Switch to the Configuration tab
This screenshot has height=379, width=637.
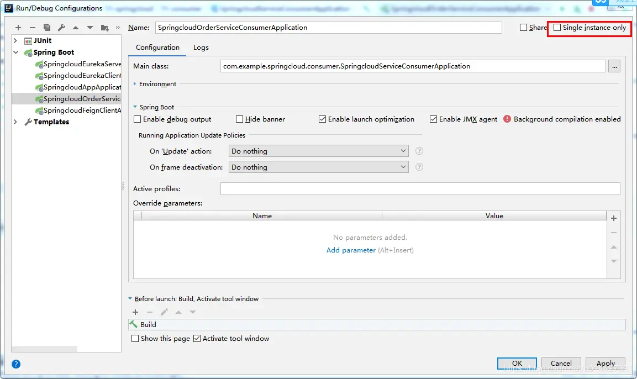click(x=157, y=48)
